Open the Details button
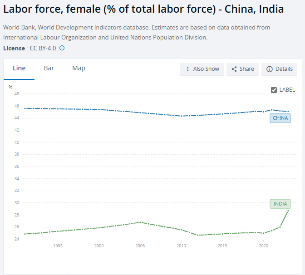This screenshot has height=275, width=305. tap(279, 69)
